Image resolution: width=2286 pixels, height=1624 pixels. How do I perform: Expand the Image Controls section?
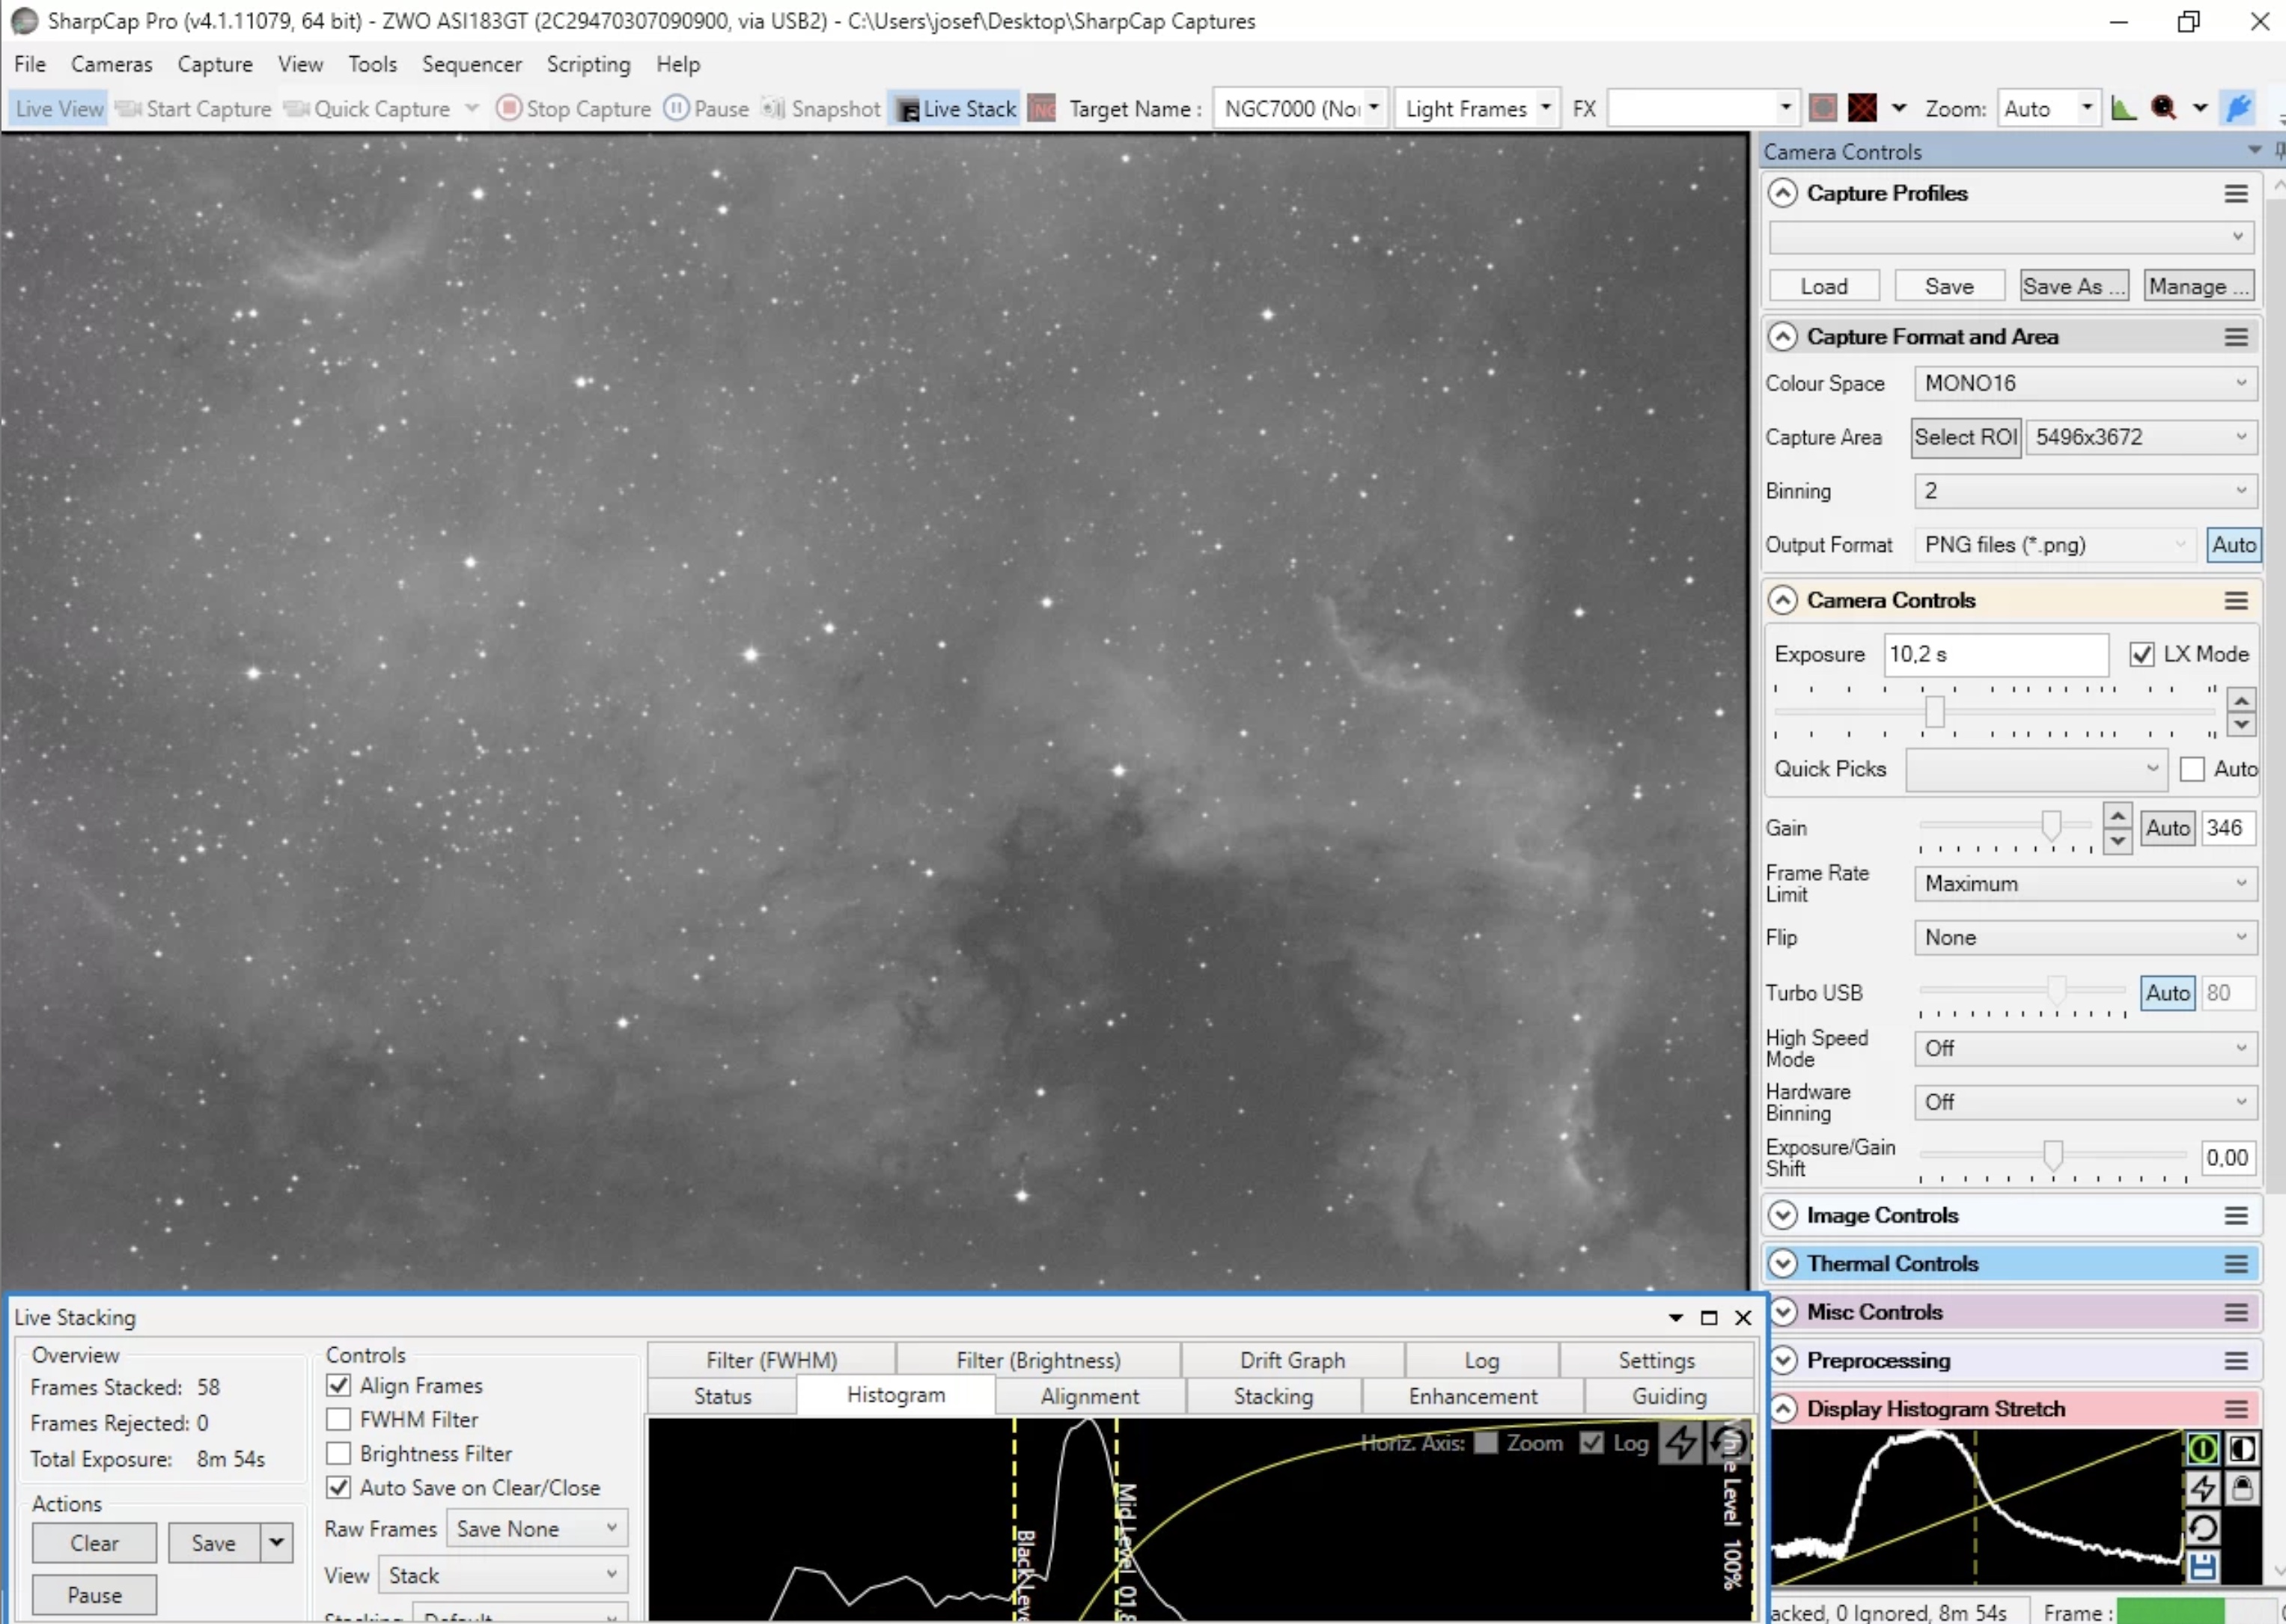pos(1782,1215)
